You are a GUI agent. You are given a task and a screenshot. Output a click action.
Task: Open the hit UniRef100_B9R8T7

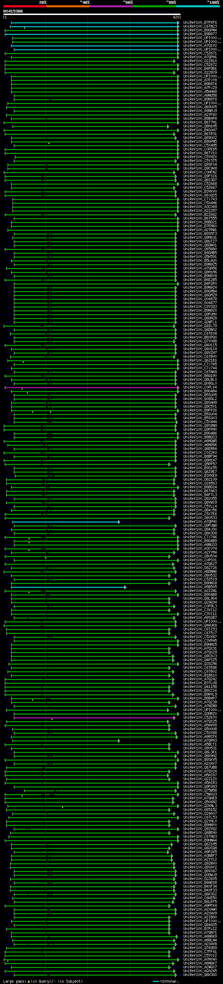point(200,34)
